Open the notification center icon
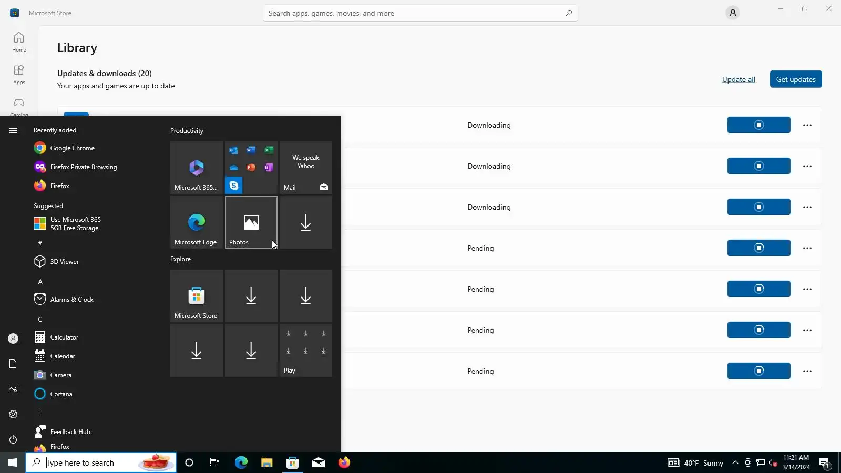 825,463
